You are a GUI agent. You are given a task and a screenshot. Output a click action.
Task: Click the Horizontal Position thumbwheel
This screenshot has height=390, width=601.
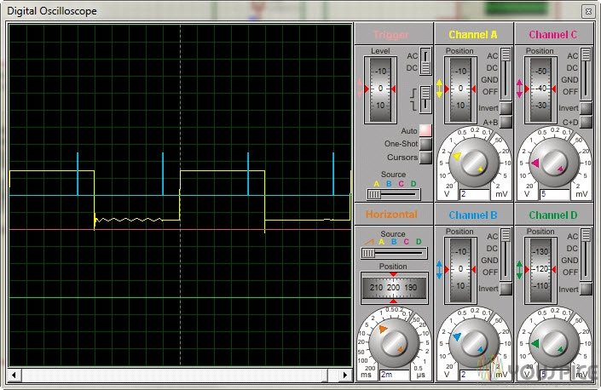394,288
